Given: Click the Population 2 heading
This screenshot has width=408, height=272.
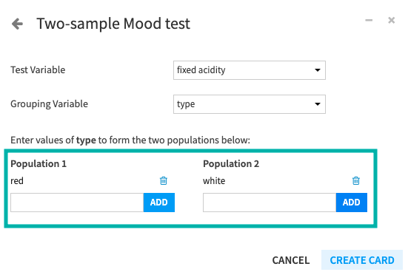Looking at the screenshot, I should [231, 164].
